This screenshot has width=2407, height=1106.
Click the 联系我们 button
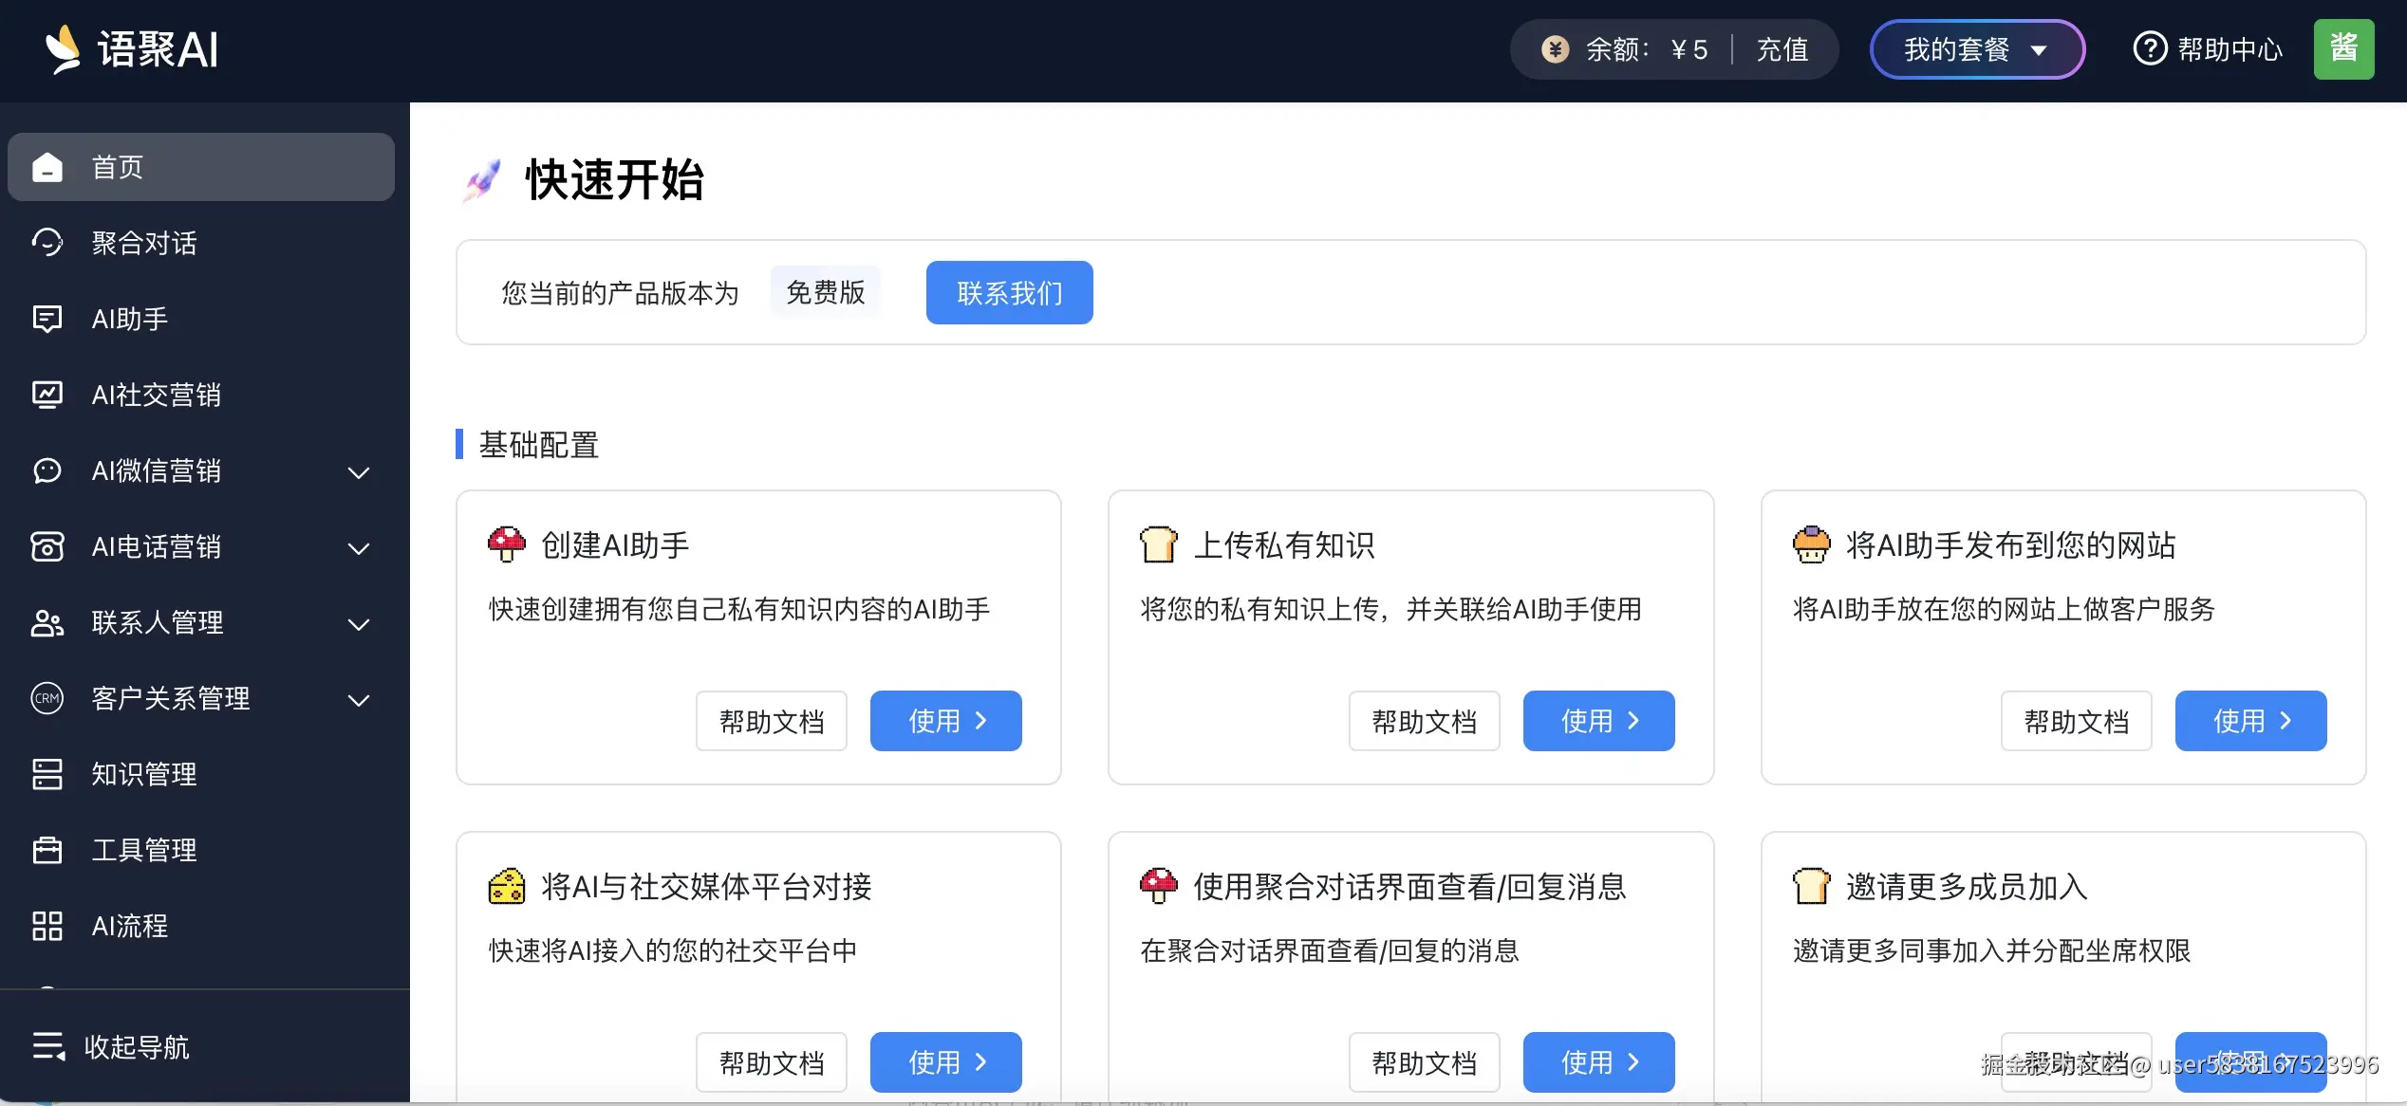(x=1009, y=292)
